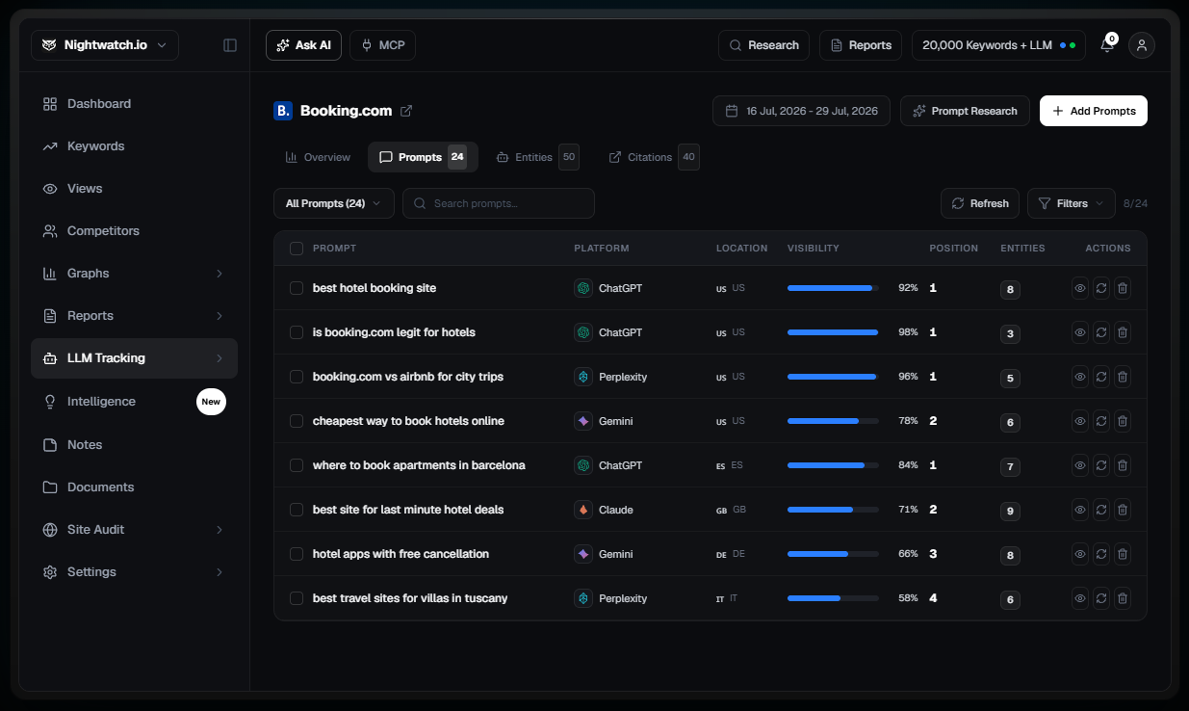Image resolution: width=1189 pixels, height=711 pixels.
Task: Expand the Reports sidebar item
Action: (x=220, y=316)
